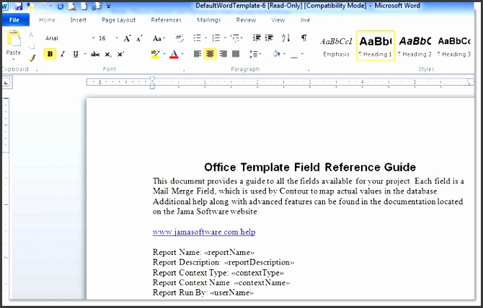Click the Shrink Font icon
483x308 pixels.
pos(139,39)
